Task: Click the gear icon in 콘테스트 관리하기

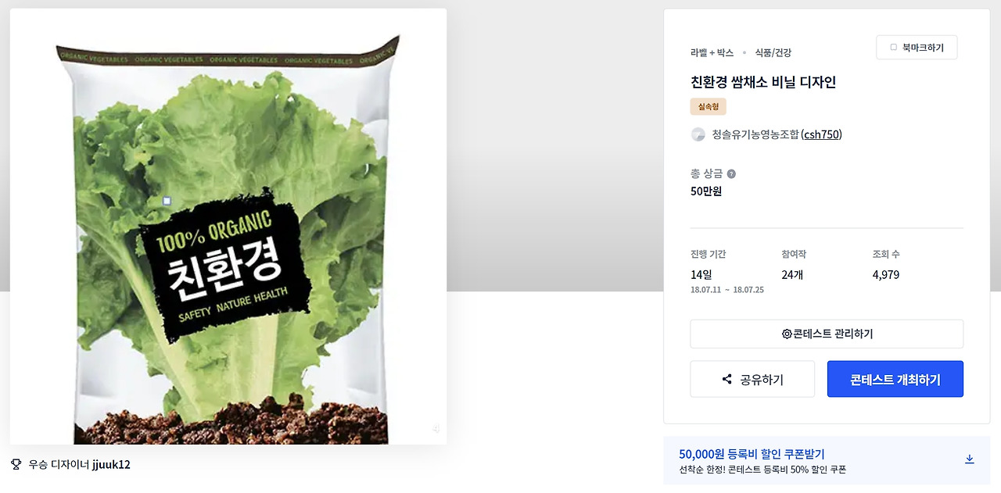Action: [787, 334]
